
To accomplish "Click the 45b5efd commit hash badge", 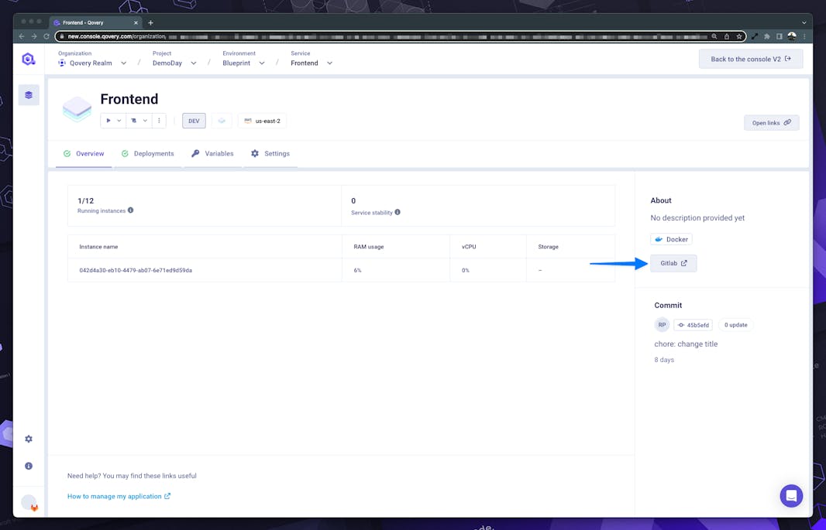I will (x=693, y=325).
